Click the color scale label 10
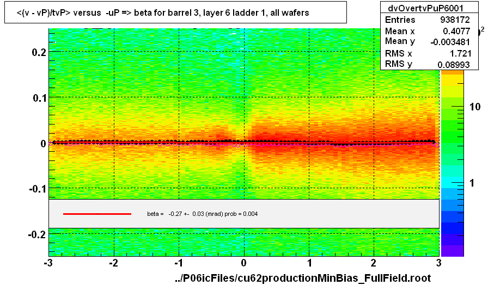The height and width of the screenshot is (285, 488). [475, 107]
